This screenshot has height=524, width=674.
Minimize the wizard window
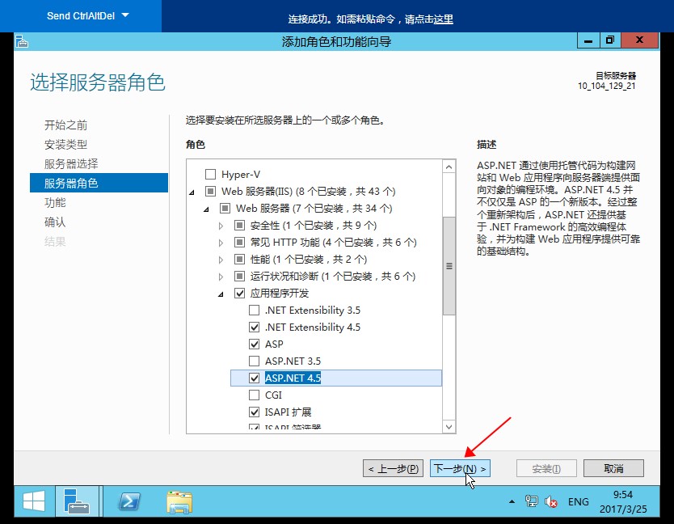coord(588,41)
